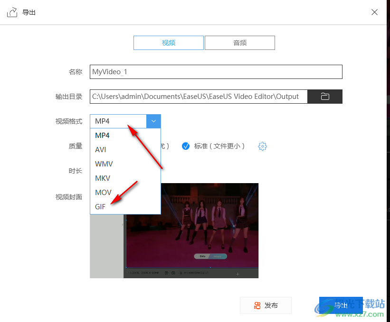Toggle the 标准（文件更小）quality option
This screenshot has height=322, width=390.
[186, 146]
